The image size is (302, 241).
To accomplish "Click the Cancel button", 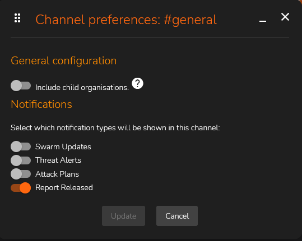I will (177, 216).
